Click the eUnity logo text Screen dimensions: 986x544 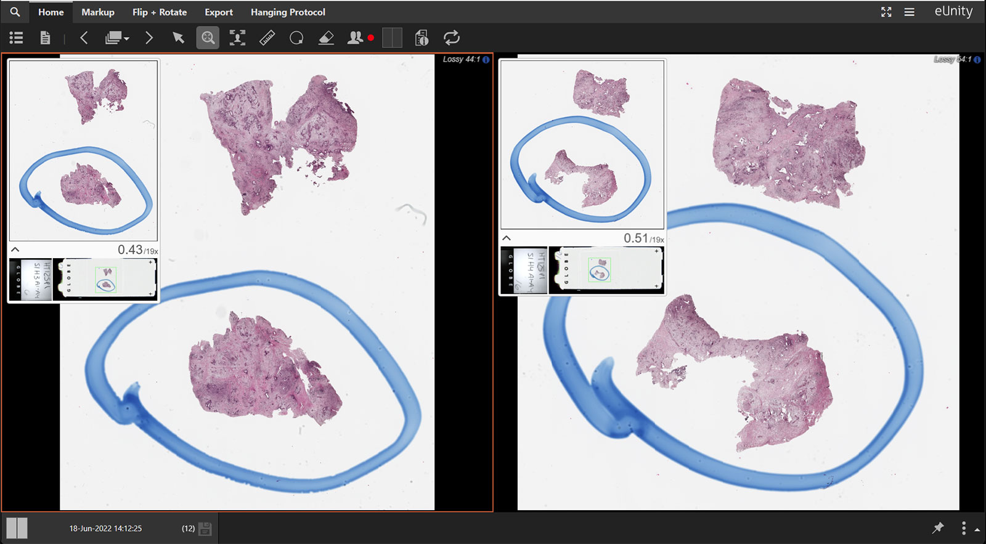coord(953,12)
